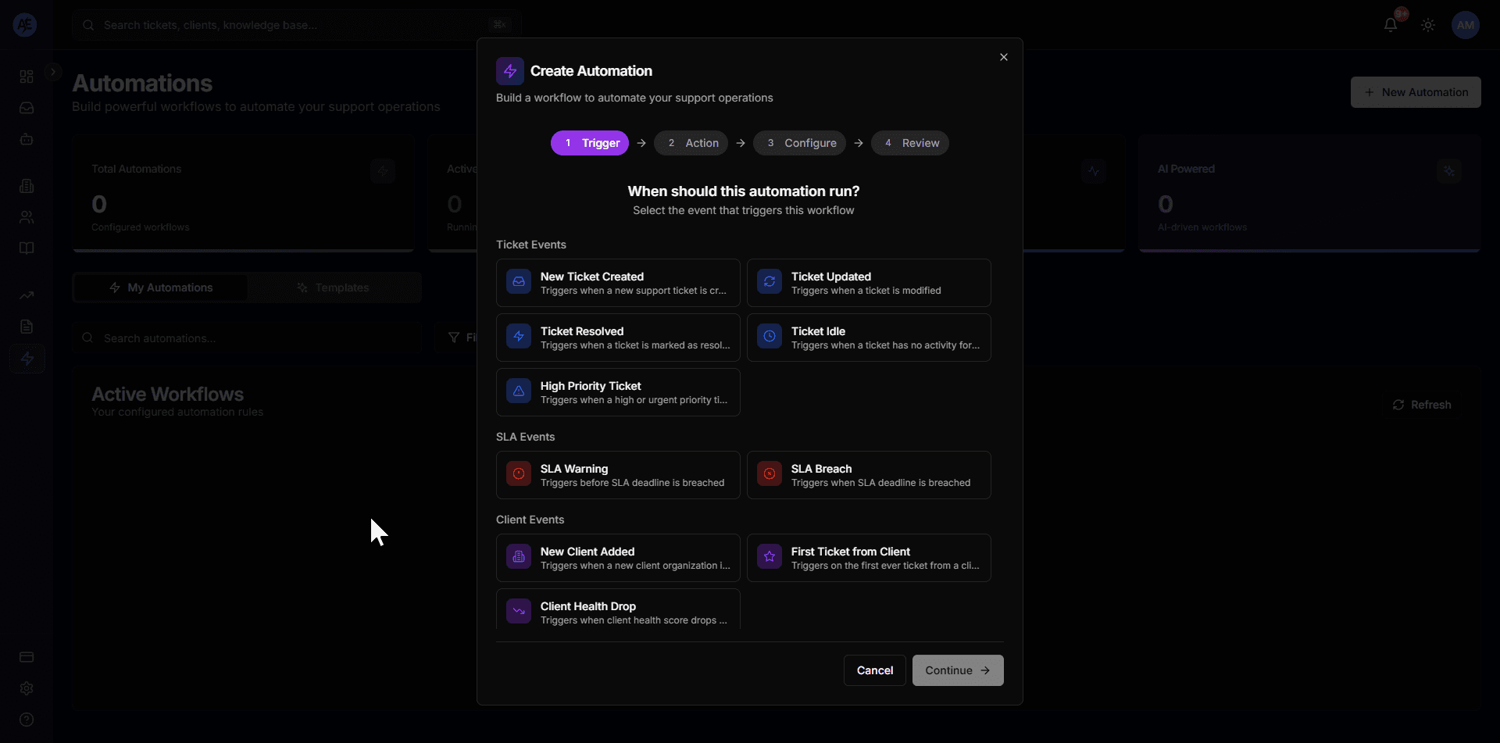
Task: Open the reports document icon
Action: tap(27, 327)
